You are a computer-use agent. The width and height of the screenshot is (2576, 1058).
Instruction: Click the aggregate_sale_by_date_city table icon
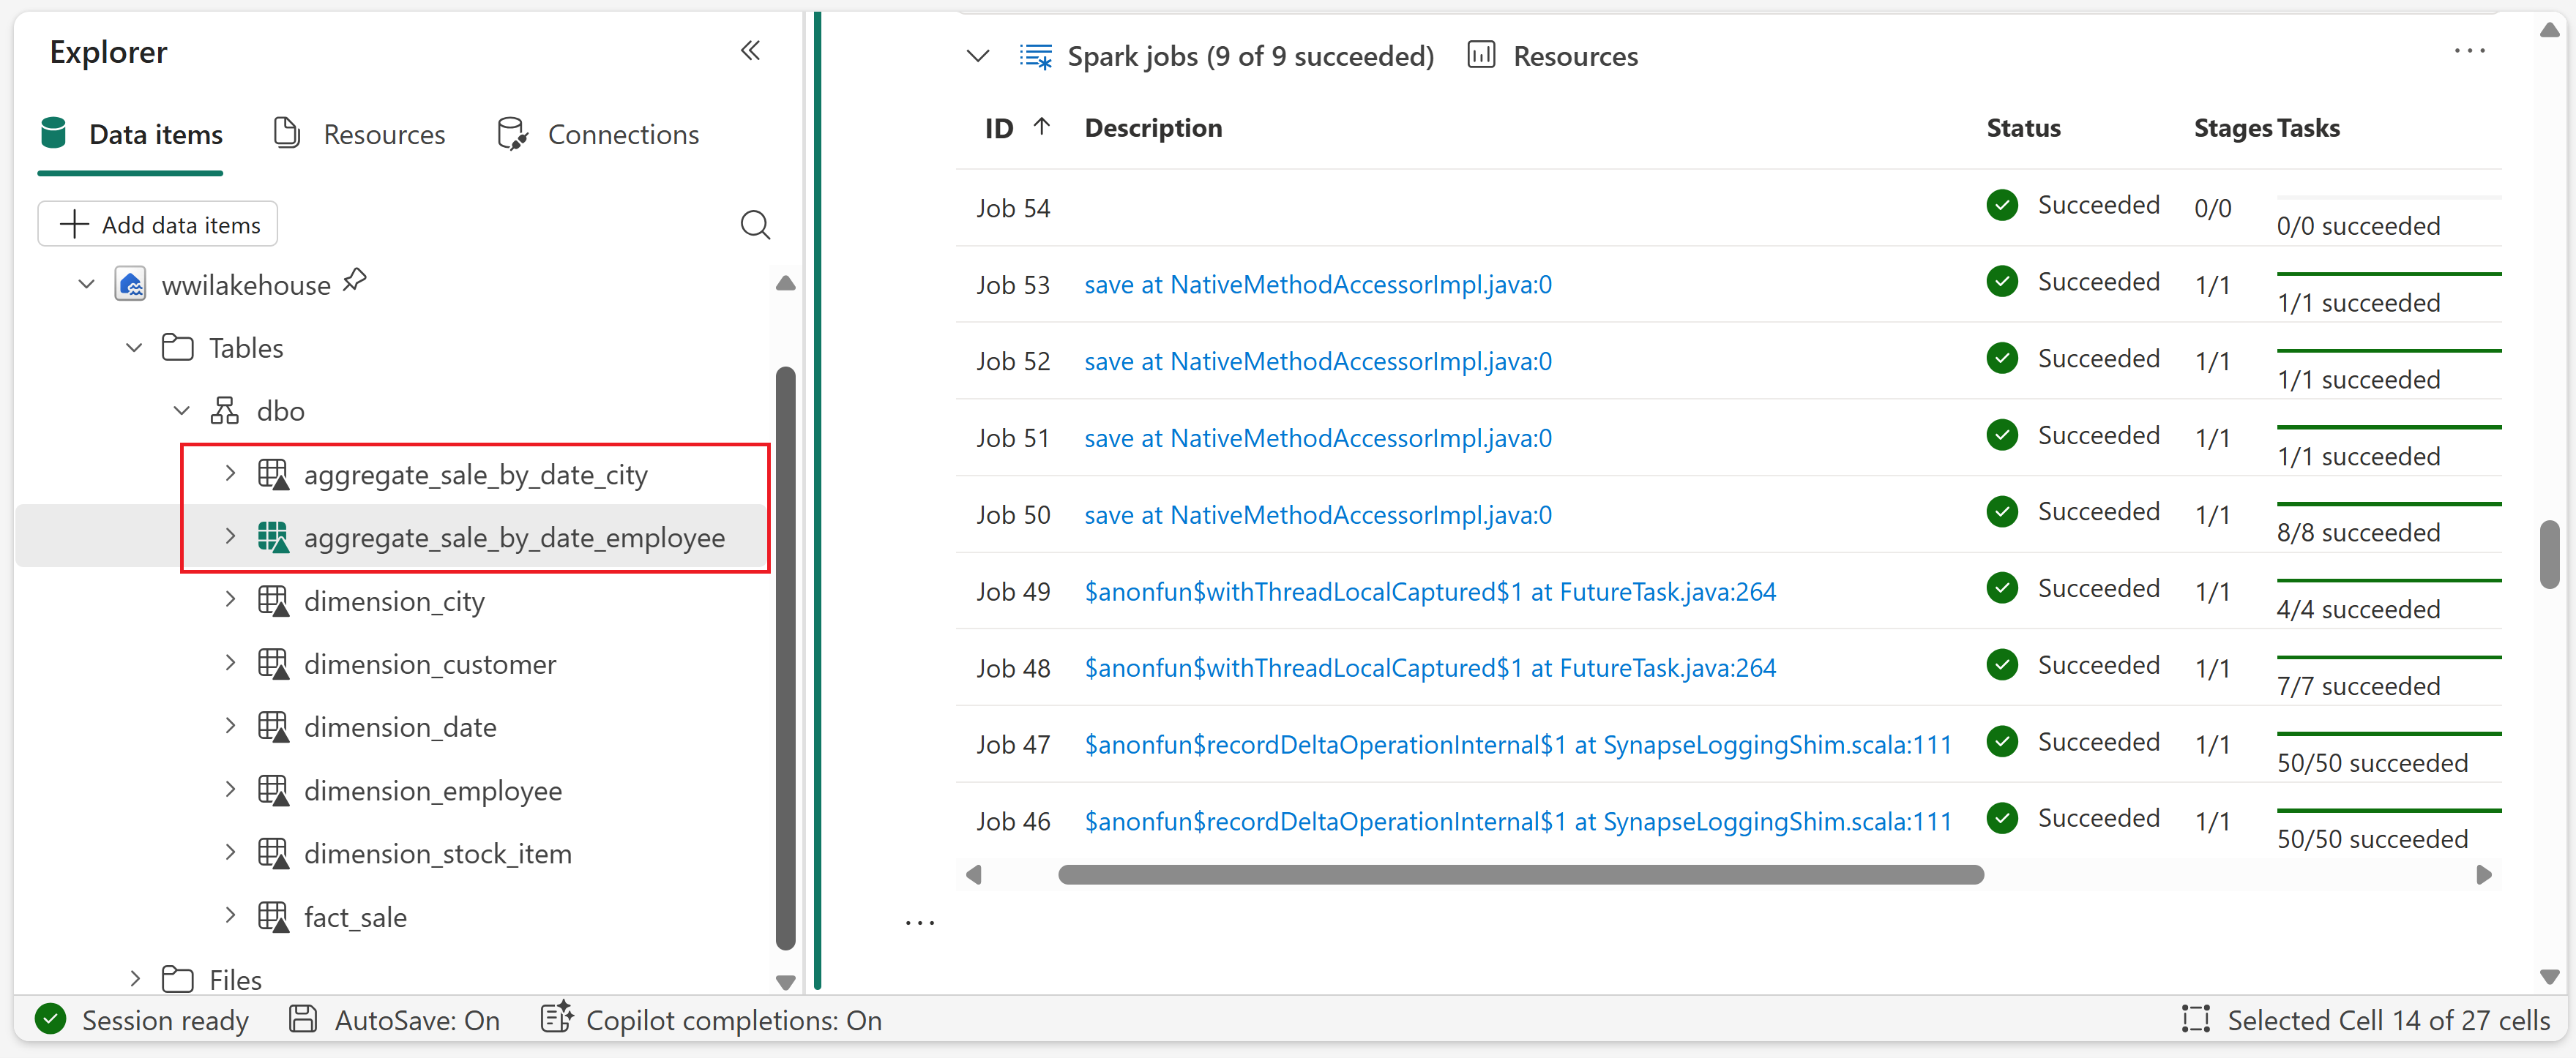point(273,475)
